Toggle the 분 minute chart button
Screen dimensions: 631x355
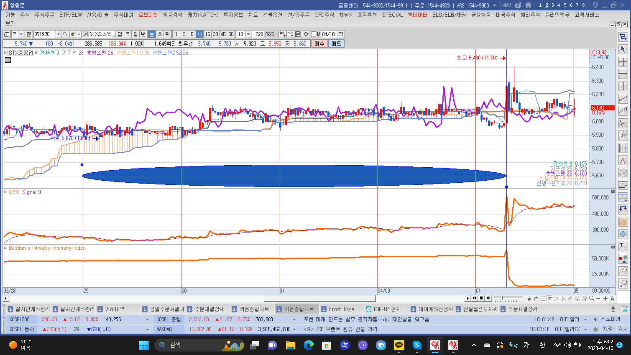click(x=152, y=34)
